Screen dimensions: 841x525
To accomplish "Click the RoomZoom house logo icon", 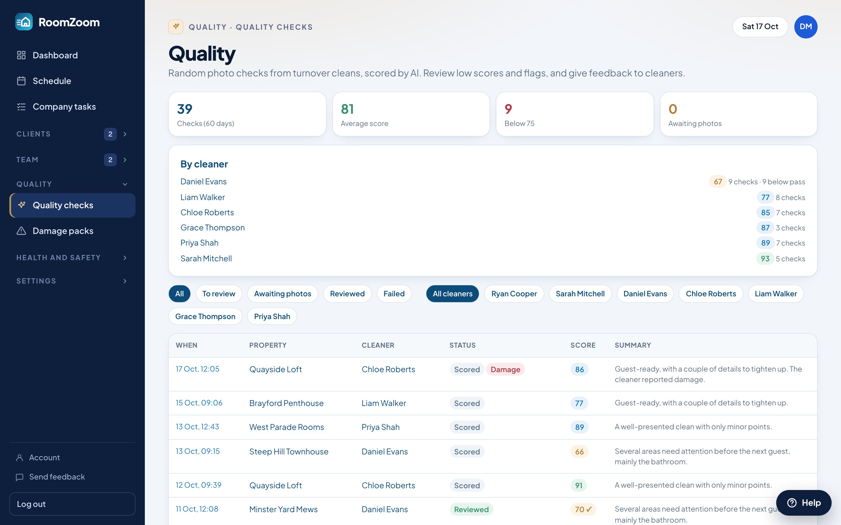I will coord(24,22).
